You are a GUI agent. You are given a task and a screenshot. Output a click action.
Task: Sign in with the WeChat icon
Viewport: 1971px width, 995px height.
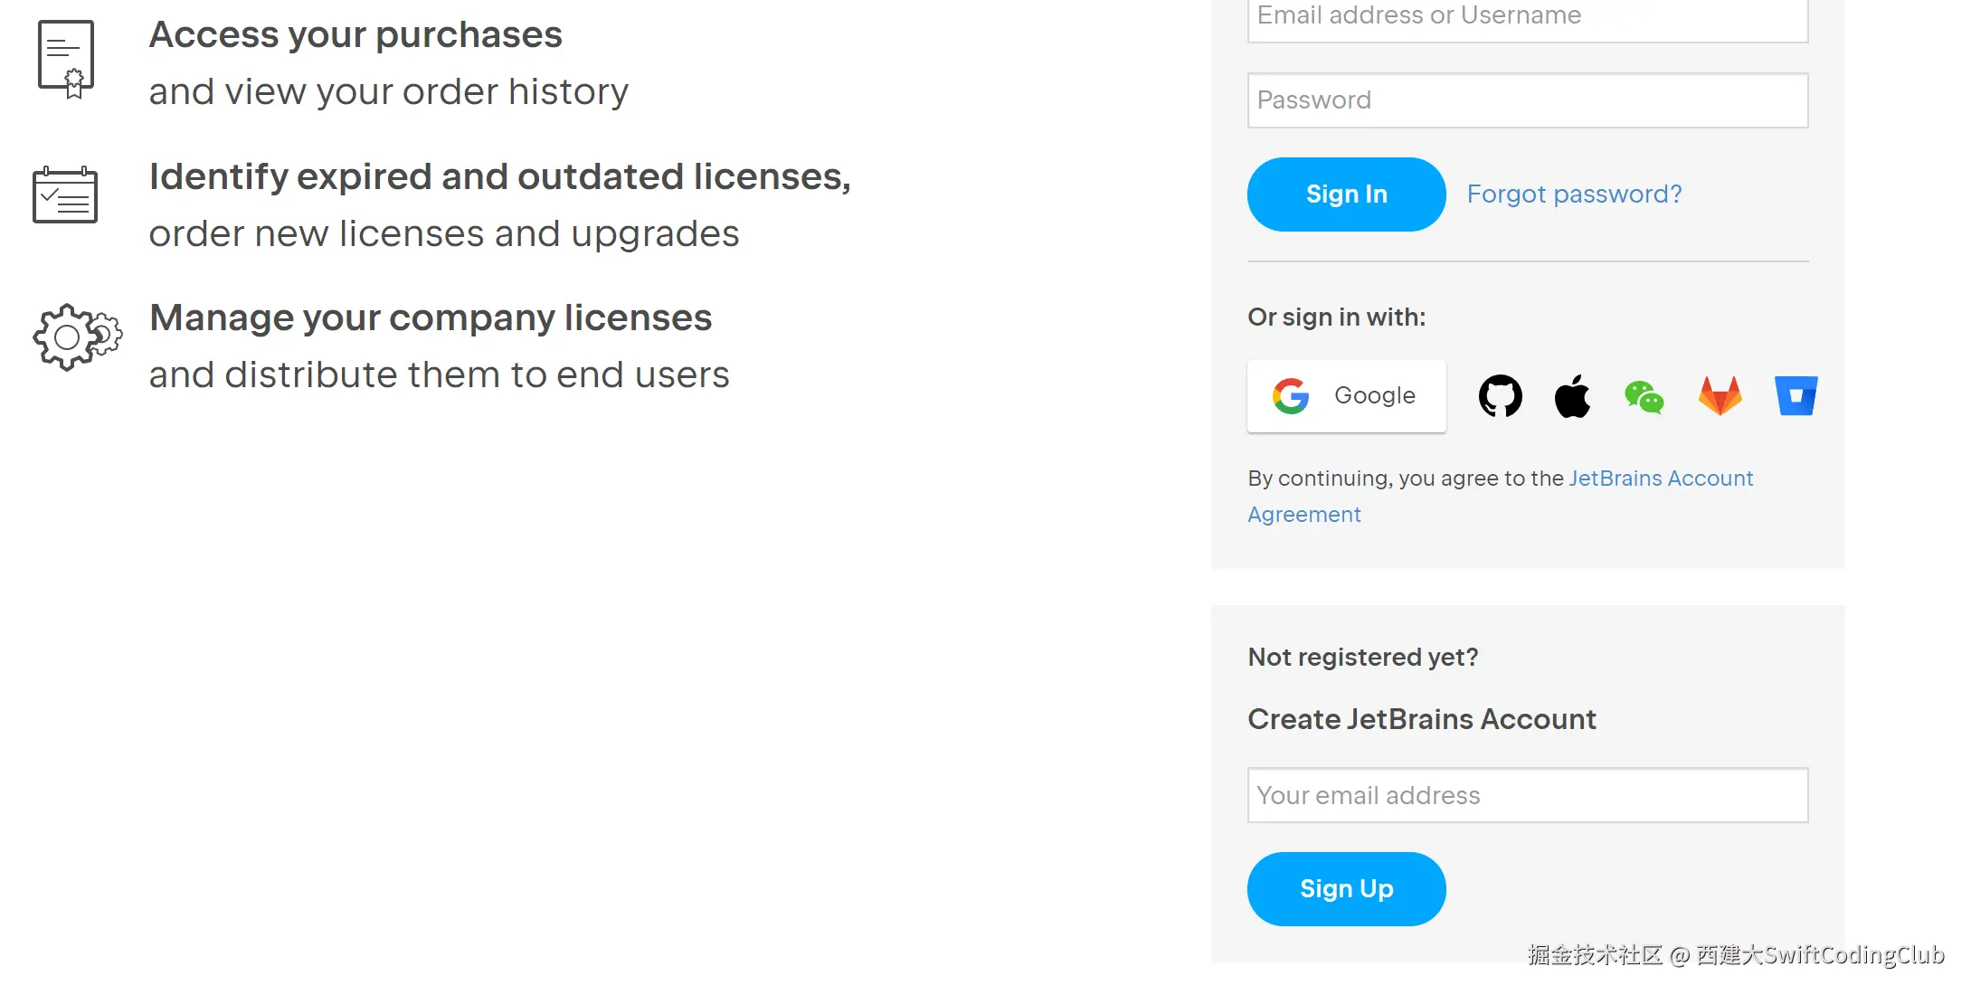coord(1644,396)
